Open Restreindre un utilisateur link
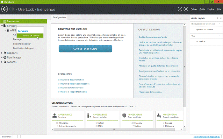223x139 pixels. [x=160, y=52]
